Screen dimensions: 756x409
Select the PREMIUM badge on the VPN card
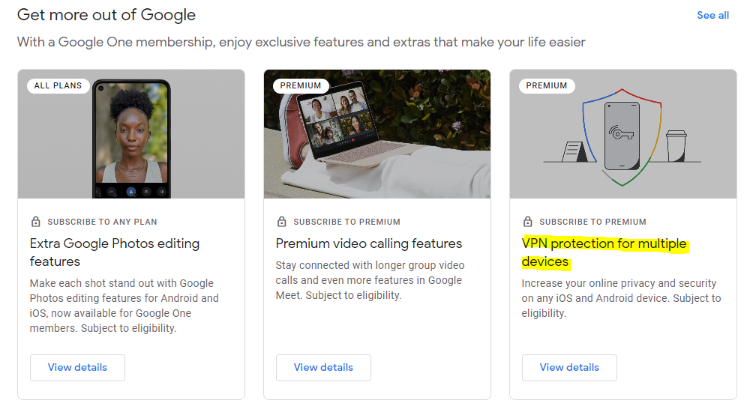(x=547, y=85)
